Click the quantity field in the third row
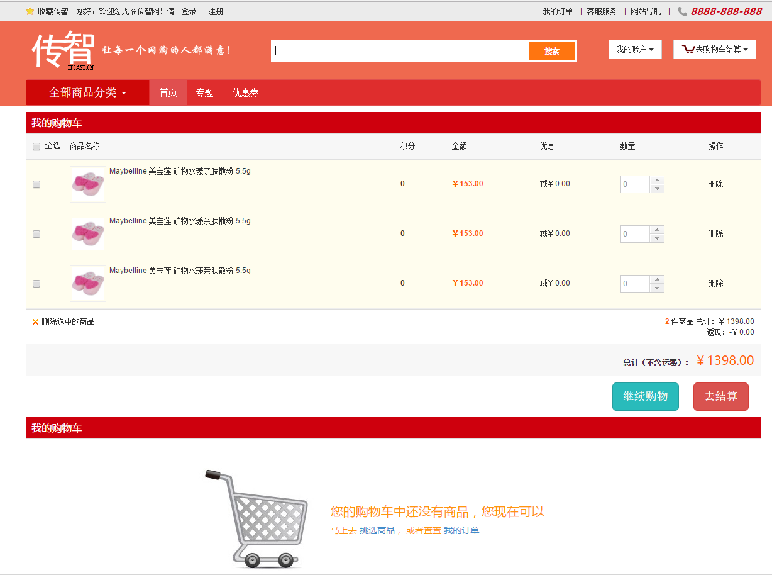 tap(635, 284)
